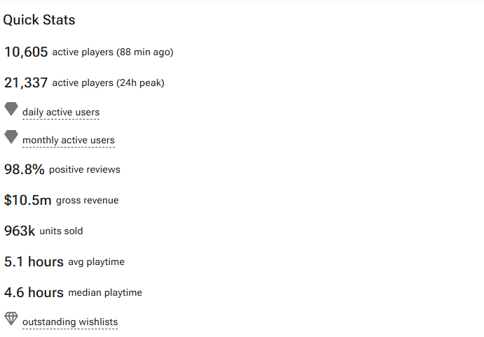The height and width of the screenshot is (337, 484).
Task: Click the positive reviews label
Action: click(85, 169)
